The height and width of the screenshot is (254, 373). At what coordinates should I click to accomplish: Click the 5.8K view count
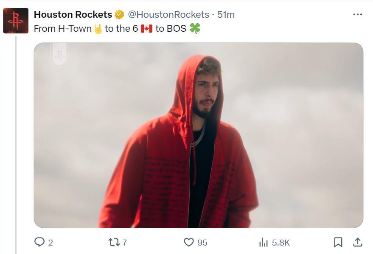(x=281, y=243)
